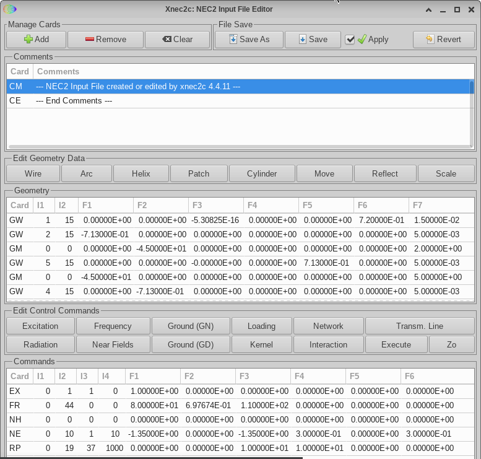
Task: Open the Cylinder geometry editor
Action: (262, 173)
